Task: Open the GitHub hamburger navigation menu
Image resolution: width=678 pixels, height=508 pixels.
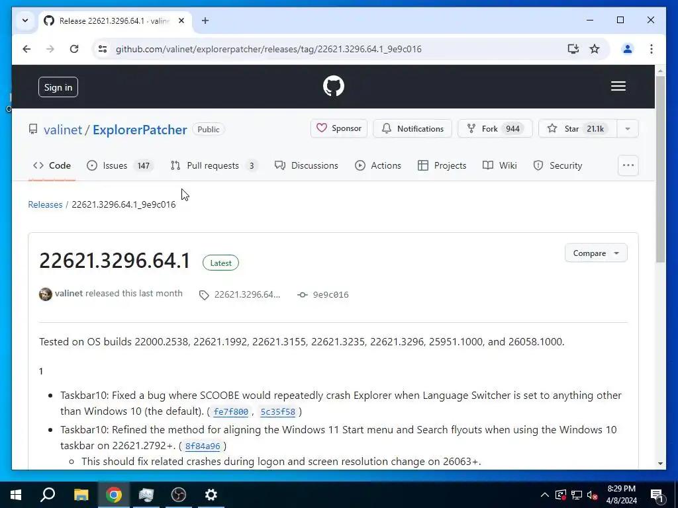Action: [x=618, y=86]
